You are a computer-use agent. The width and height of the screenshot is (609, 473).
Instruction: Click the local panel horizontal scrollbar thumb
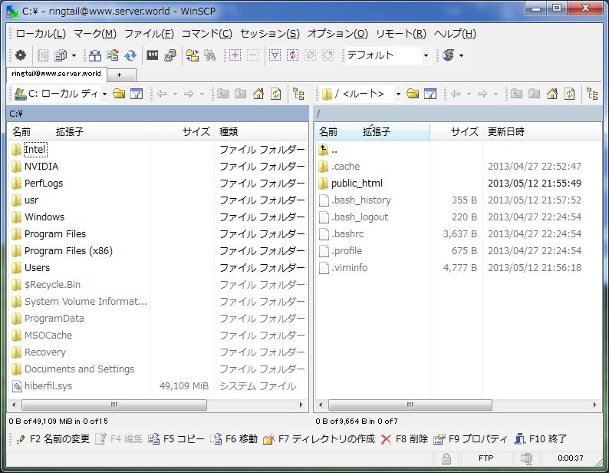click(114, 405)
